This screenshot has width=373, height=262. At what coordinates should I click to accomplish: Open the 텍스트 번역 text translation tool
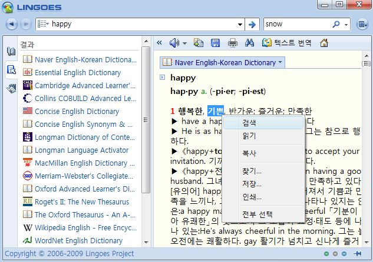286,43
